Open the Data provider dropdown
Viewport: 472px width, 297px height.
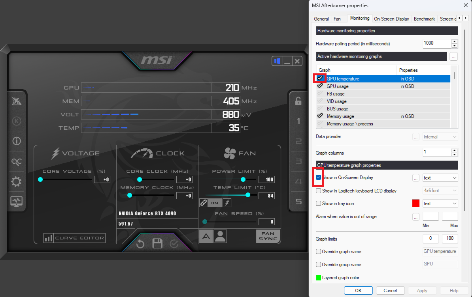pos(440,136)
